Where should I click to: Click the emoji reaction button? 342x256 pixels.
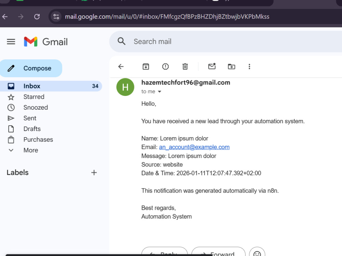point(257,253)
